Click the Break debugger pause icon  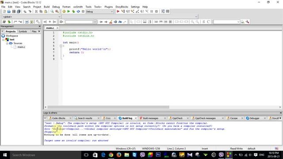click(x=152, y=11)
